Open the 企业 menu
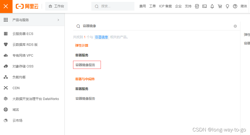The height and width of the screenshot is (135, 250). 178,6
